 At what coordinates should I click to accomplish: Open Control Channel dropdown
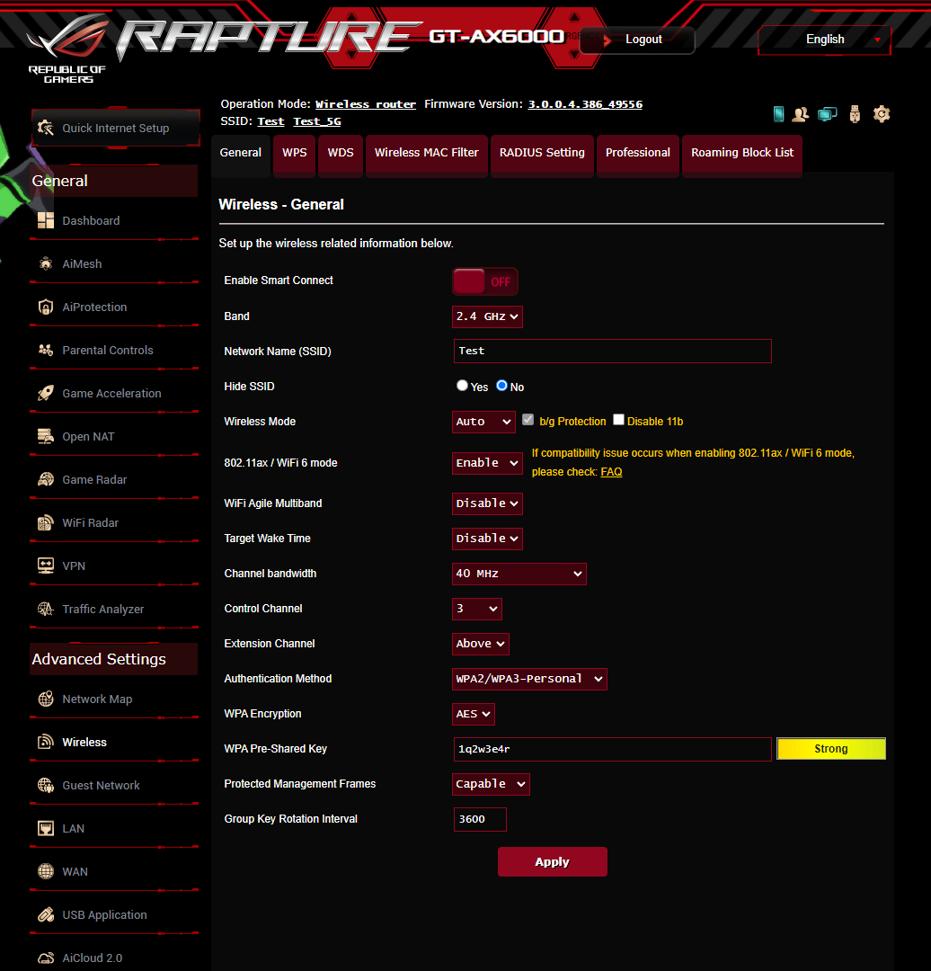pos(476,609)
